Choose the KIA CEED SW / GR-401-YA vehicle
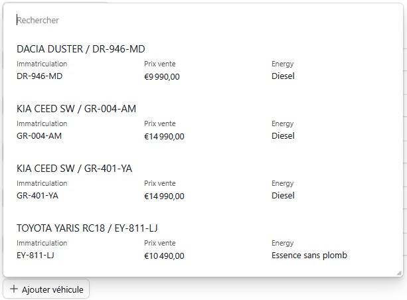Viewport: 407px width, 300px height. [x=74, y=169]
